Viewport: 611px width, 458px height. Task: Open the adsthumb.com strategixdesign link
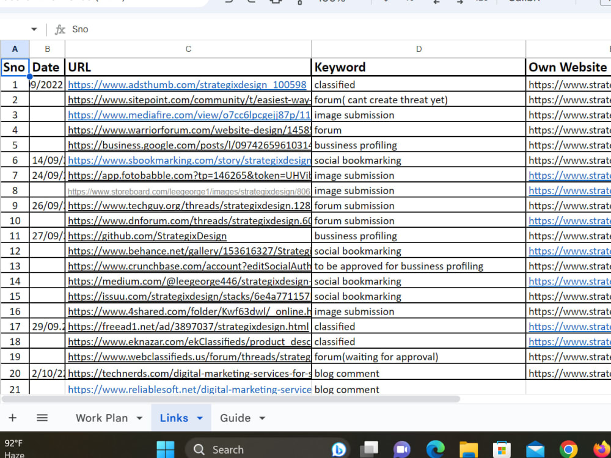[x=187, y=84]
